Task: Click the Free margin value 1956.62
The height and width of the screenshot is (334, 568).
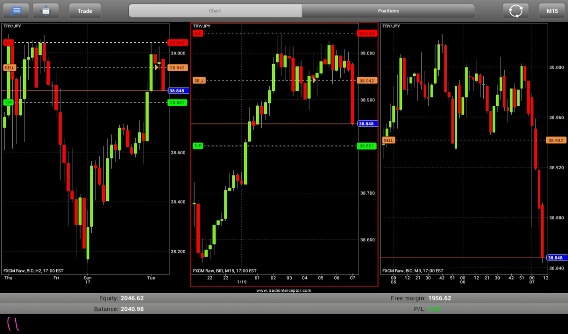Action: click(440, 298)
